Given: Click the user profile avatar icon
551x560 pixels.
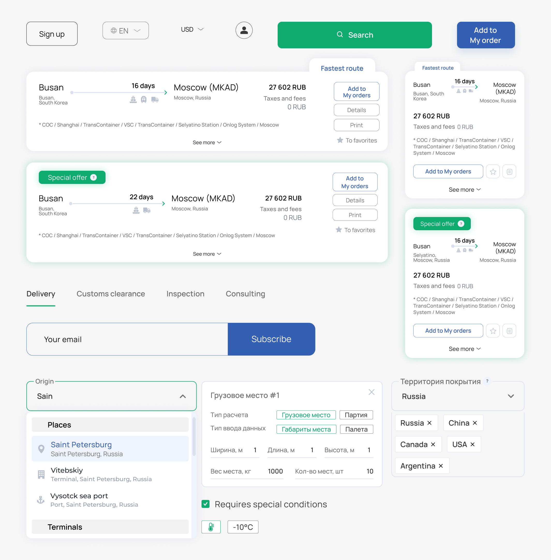Looking at the screenshot, I should click(x=244, y=30).
